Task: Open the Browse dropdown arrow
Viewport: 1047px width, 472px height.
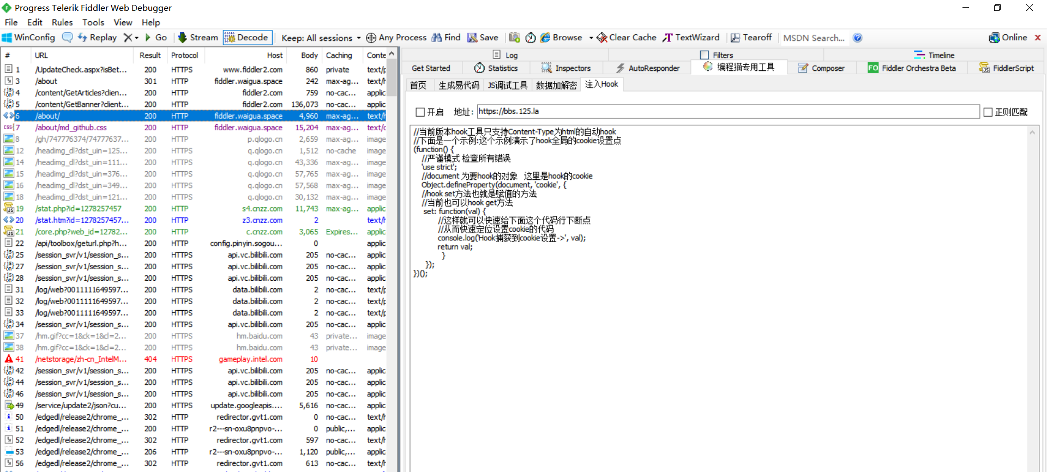Action: click(591, 38)
